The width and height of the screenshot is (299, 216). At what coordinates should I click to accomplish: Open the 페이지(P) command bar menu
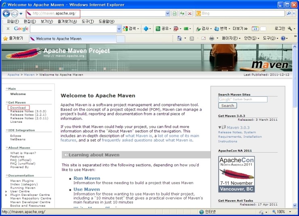point(231,38)
